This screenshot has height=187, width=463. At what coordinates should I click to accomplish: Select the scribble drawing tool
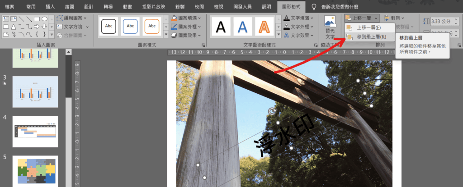click(x=14, y=35)
